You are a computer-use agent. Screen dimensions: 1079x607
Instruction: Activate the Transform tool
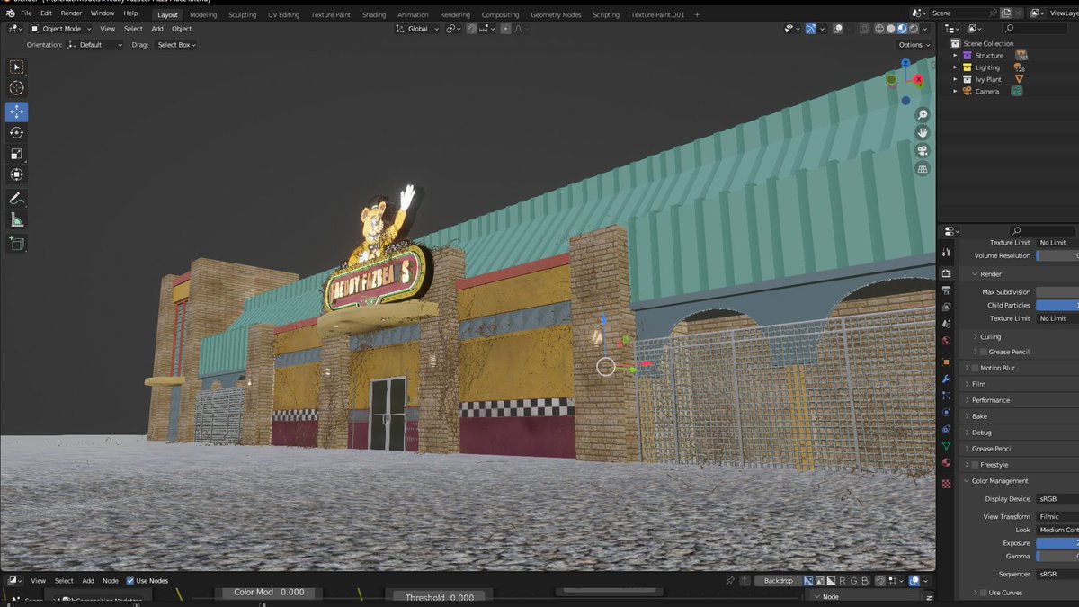click(x=16, y=174)
